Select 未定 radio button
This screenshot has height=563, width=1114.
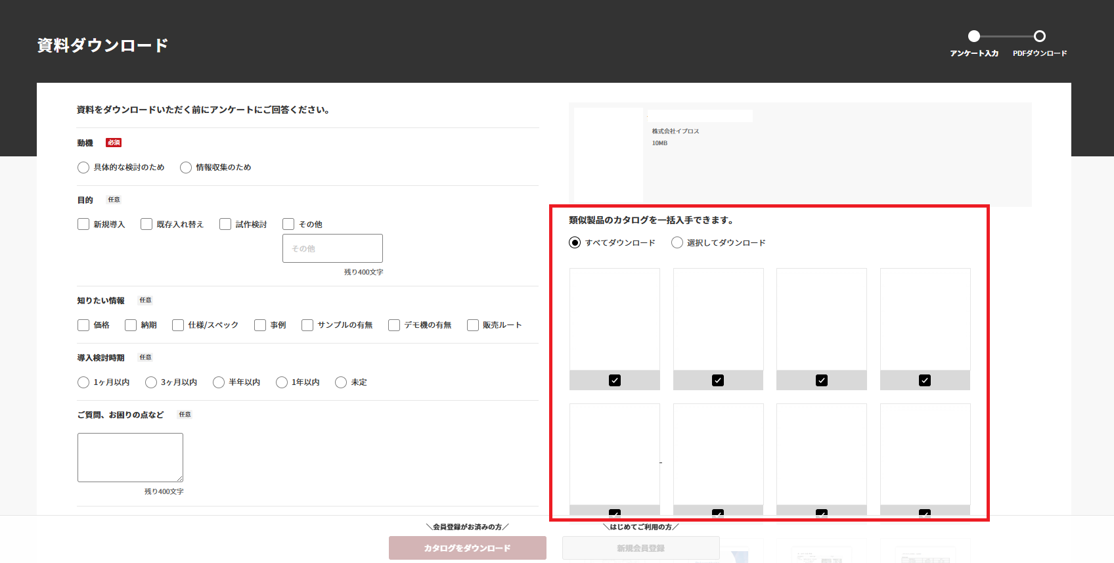pos(341,382)
